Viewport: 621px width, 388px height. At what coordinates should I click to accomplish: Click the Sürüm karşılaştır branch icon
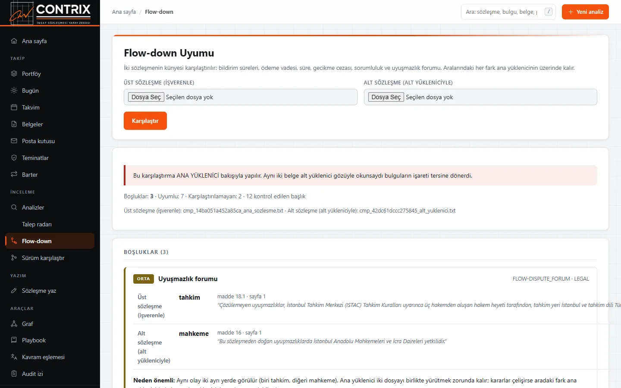14,258
